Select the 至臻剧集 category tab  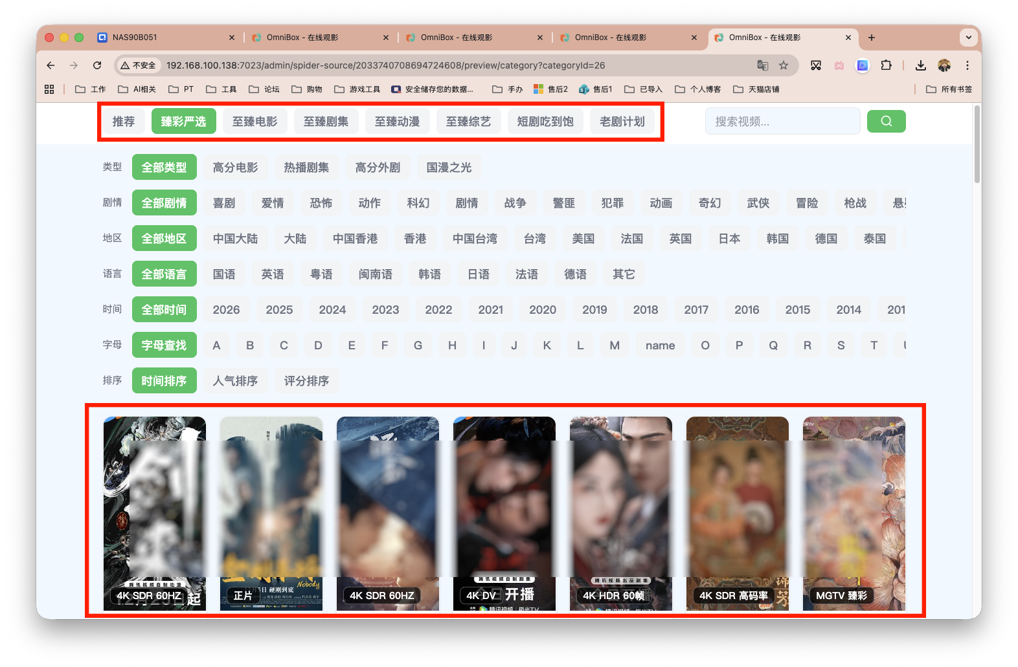coord(326,122)
